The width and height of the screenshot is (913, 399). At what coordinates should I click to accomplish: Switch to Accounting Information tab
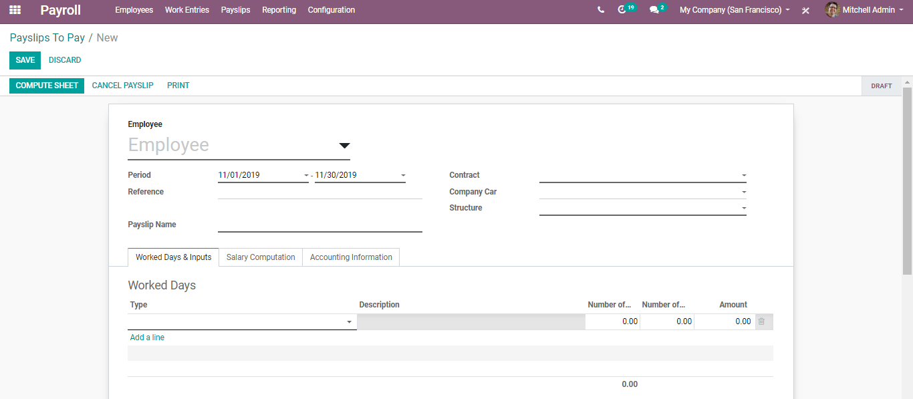tap(351, 257)
